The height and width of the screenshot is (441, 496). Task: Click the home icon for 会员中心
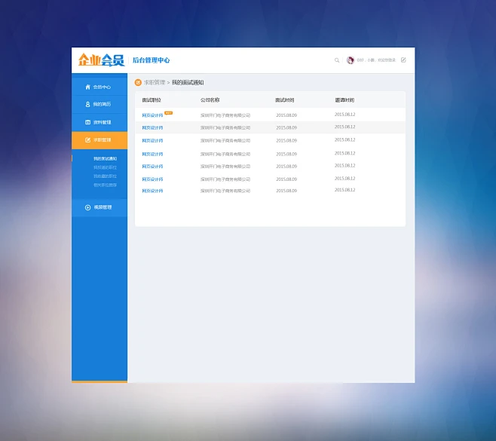[x=87, y=87]
